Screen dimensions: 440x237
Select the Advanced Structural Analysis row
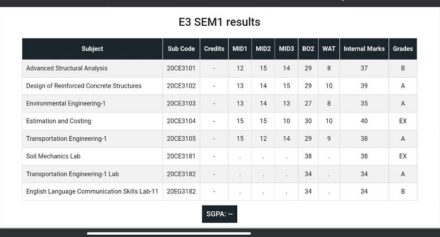pyautogui.click(x=219, y=68)
